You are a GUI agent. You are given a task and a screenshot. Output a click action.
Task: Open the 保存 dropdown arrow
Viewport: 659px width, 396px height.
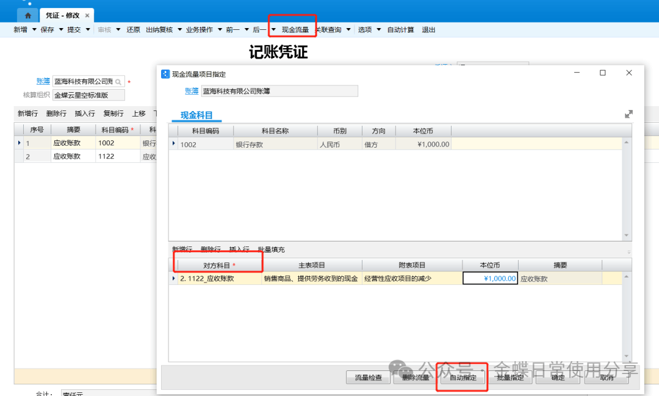point(60,29)
